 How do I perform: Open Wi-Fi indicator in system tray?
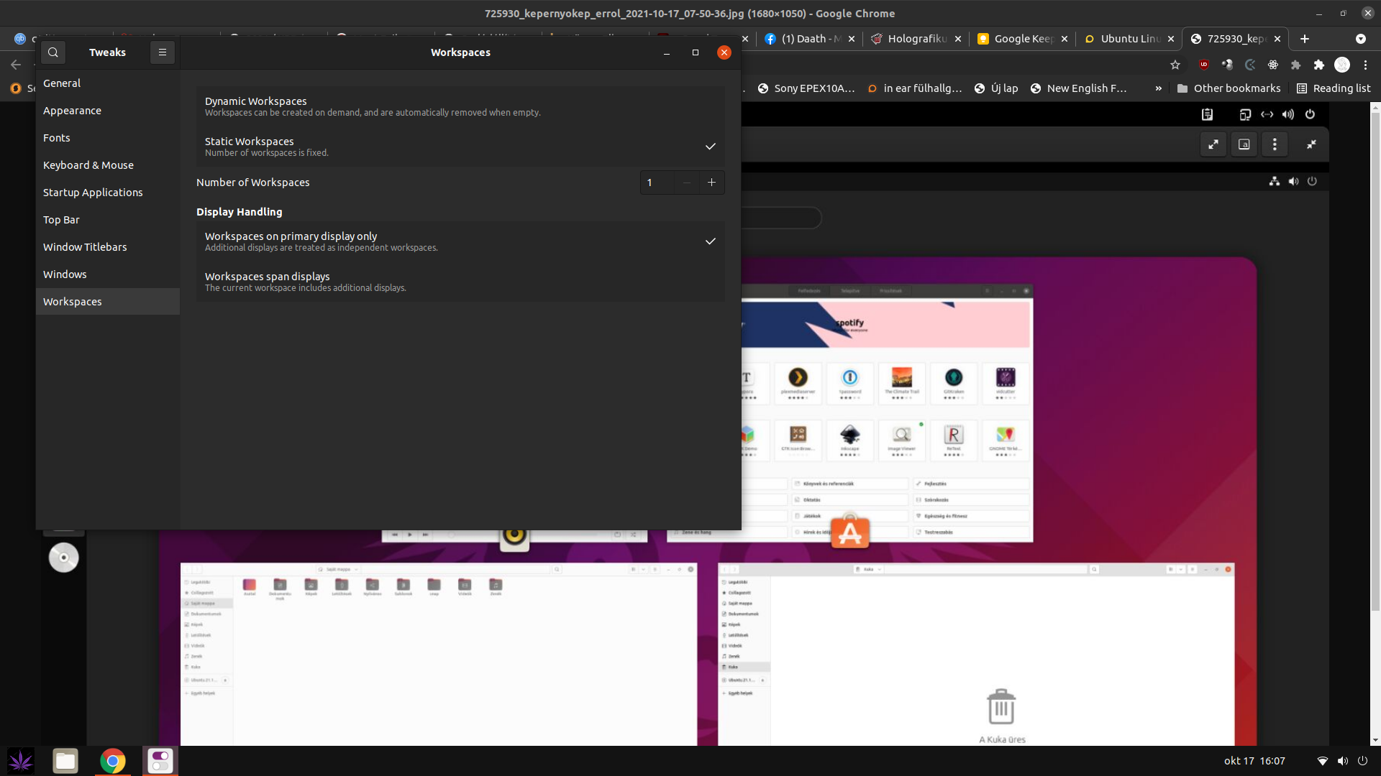click(1322, 761)
